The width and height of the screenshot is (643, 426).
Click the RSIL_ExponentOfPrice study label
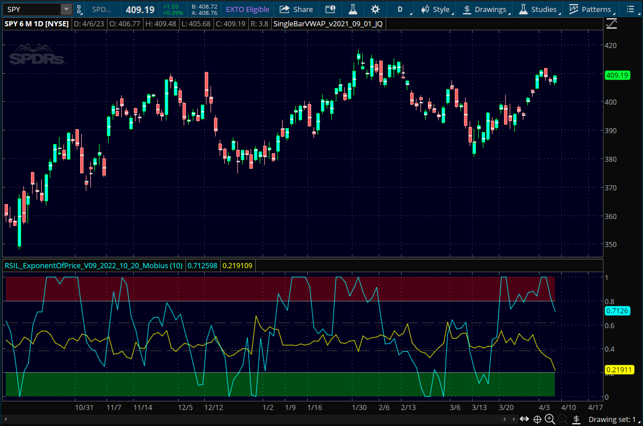[x=93, y=265]
